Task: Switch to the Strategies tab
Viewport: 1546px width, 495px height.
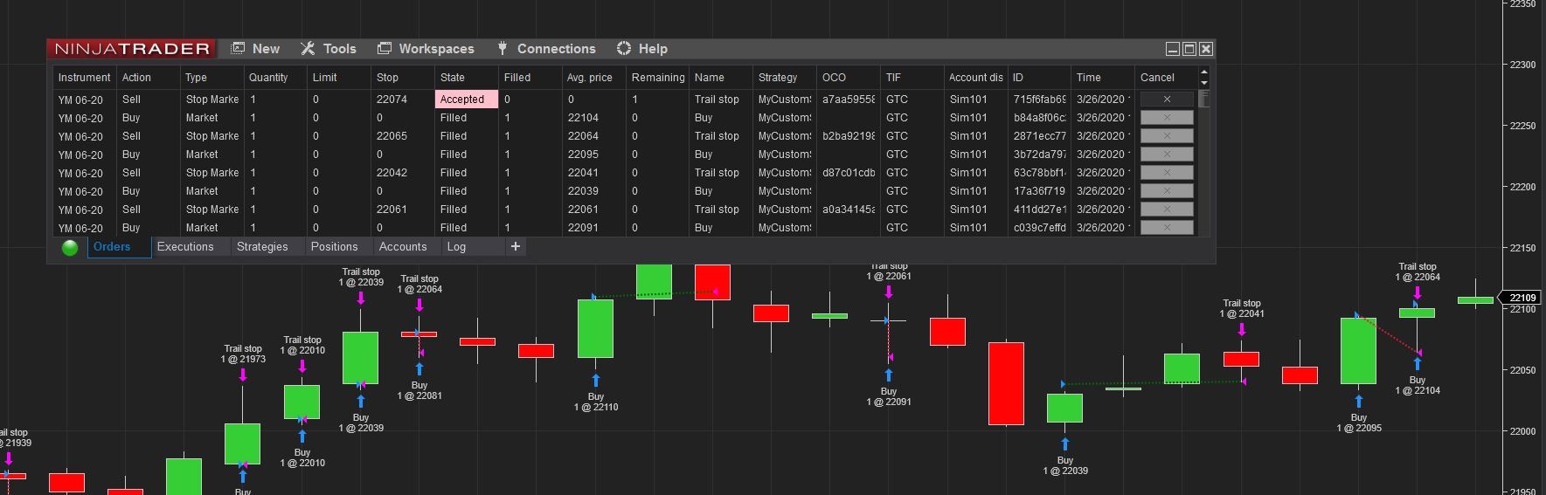Action: [262, 247]
